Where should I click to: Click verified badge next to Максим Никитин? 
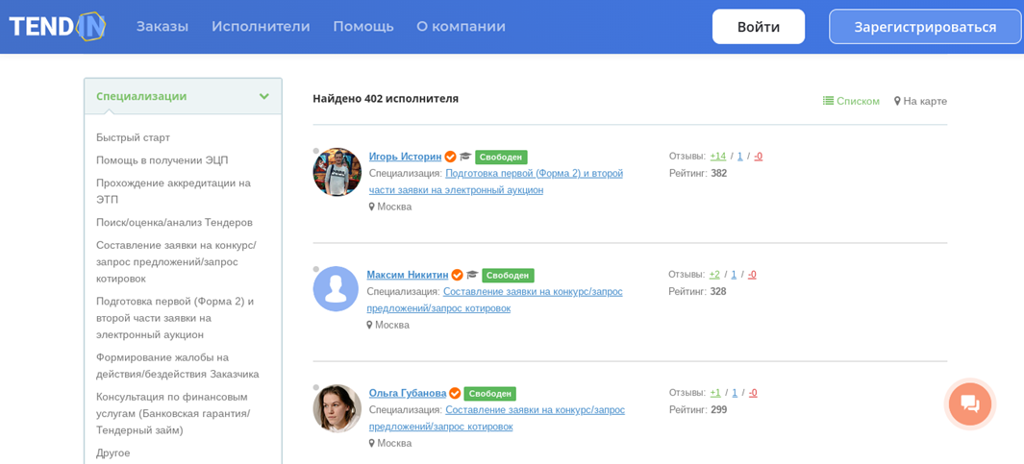click(458, 275)
